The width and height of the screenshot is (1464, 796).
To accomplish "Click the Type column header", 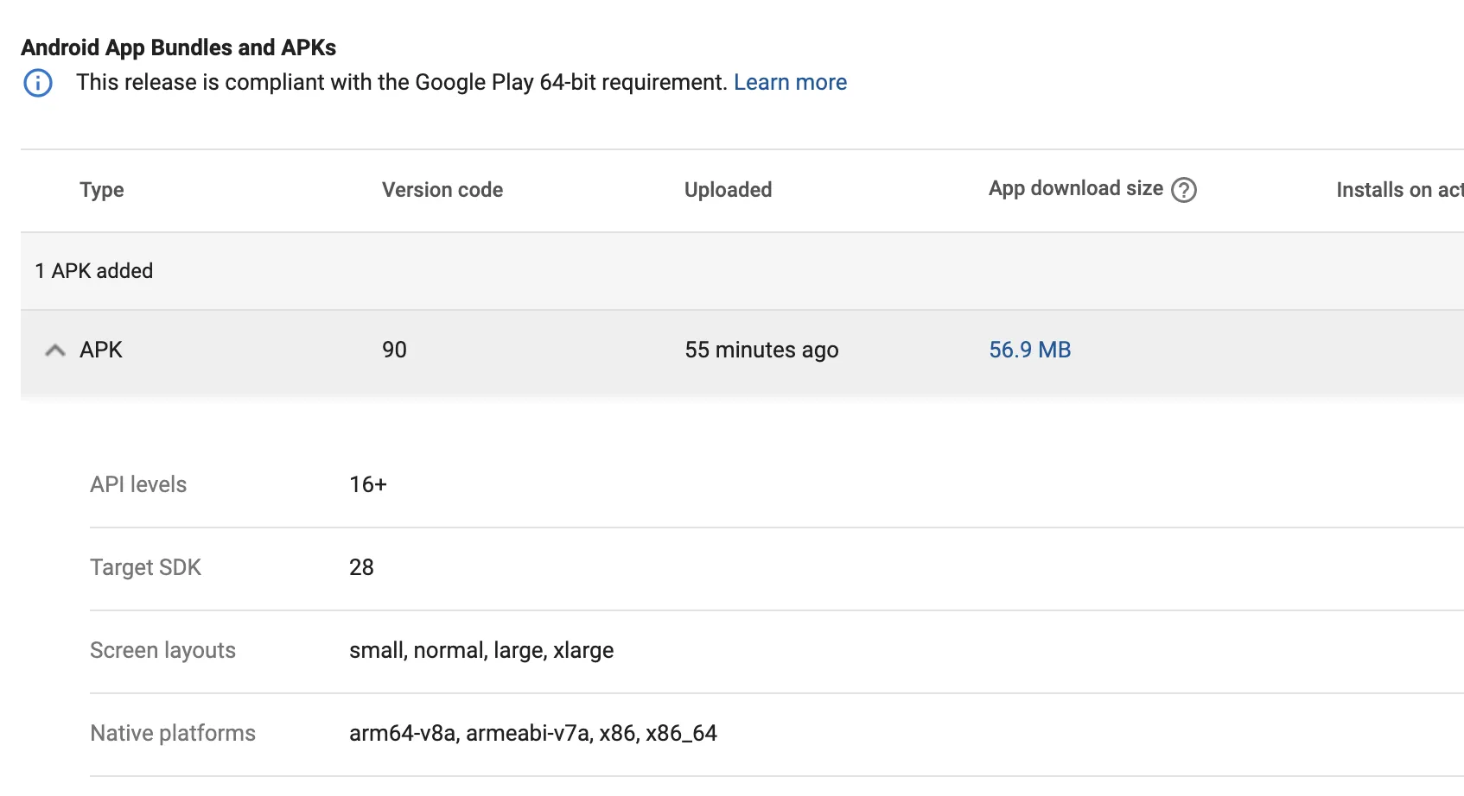I will pos(102,190).
